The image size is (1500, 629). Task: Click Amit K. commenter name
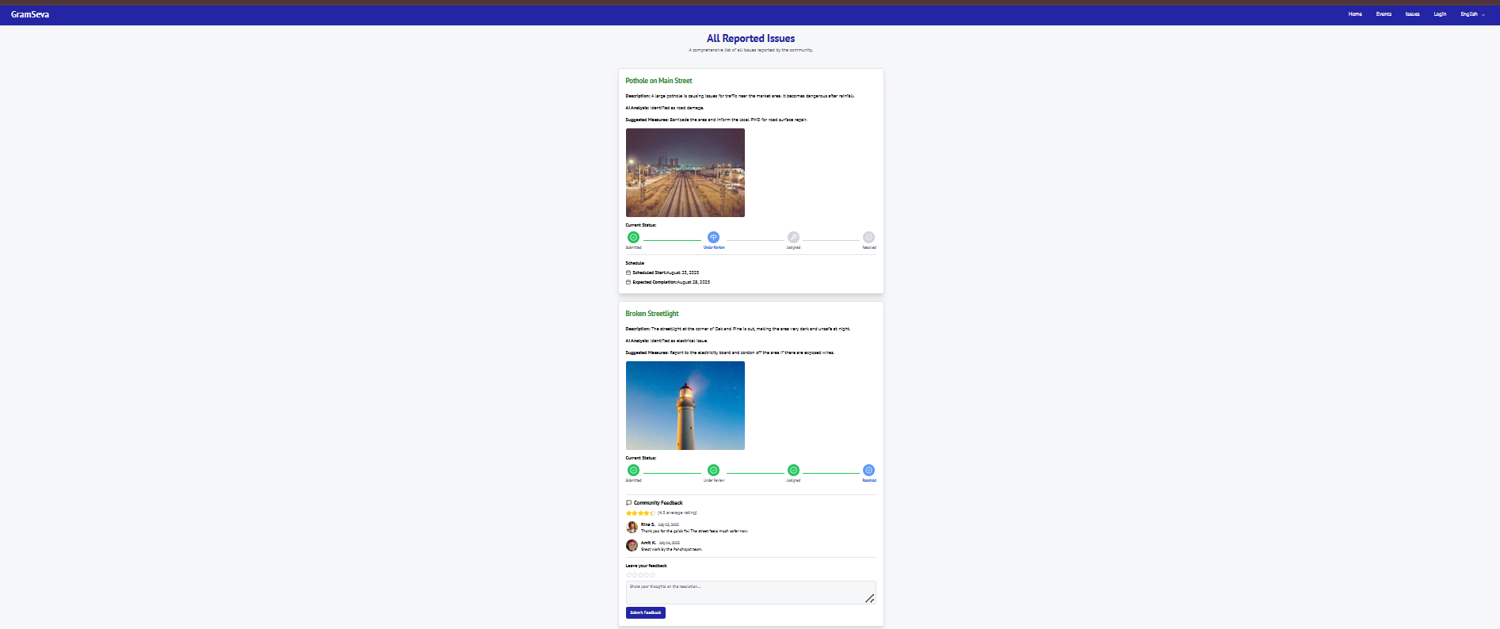(x=648, y=543)
